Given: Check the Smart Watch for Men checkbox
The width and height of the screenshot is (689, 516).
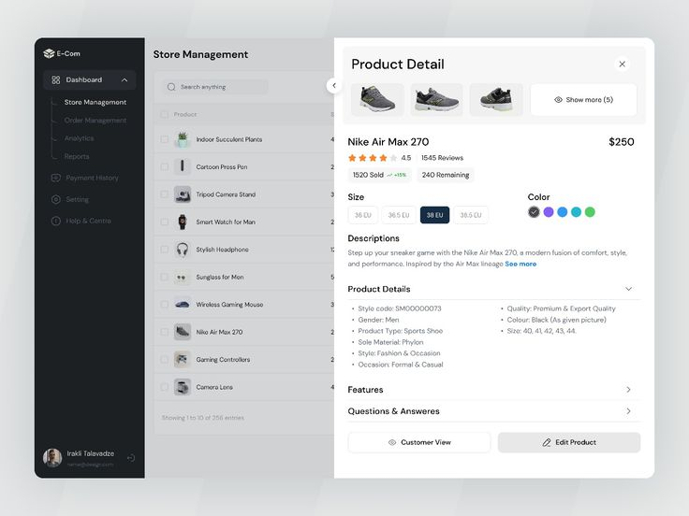Looking at the screenshot, I should (x=165, y=222).
